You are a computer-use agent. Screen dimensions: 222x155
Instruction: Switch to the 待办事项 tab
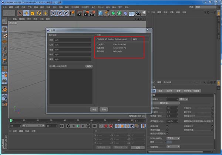(187, 91)
